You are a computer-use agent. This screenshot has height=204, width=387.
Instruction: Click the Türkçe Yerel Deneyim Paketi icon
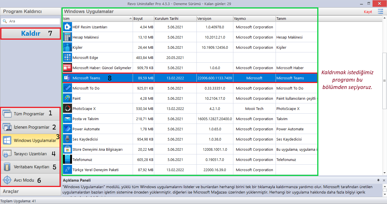coord(67,170)
